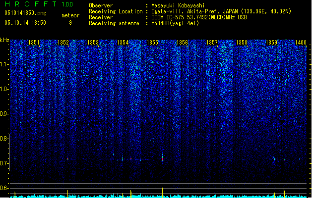Click observer name Masayuki Kobayashi
312x198 pixels.
click(178, 5)
